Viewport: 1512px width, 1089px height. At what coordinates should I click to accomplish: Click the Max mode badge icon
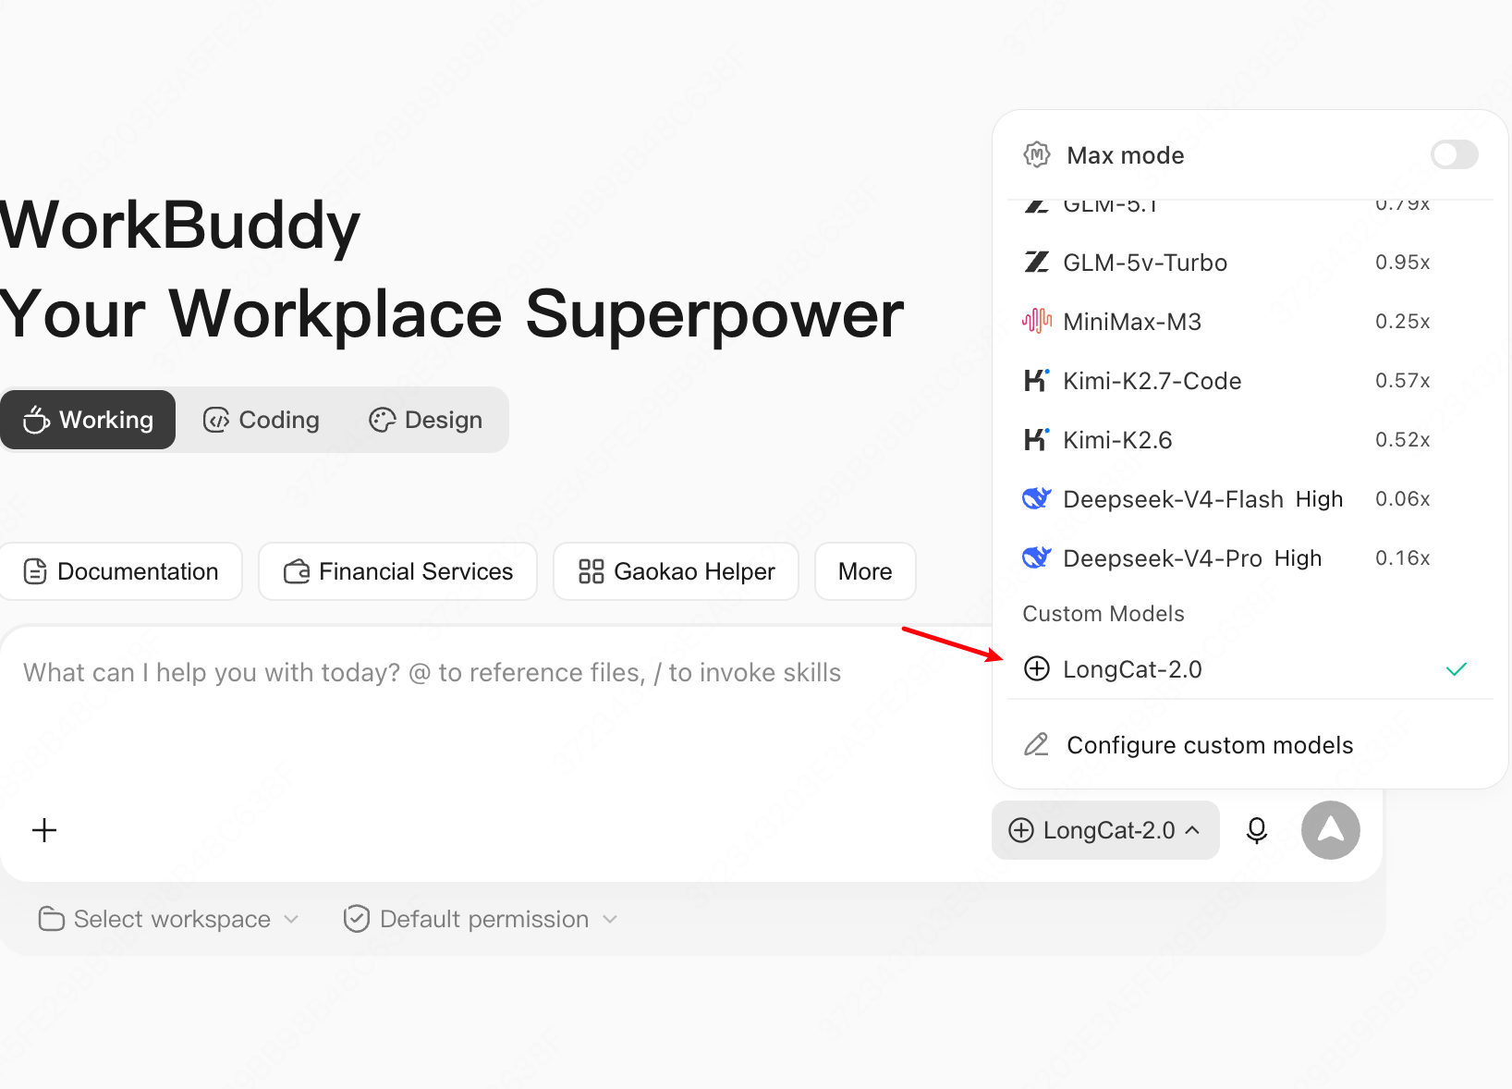click(1037, 154)
